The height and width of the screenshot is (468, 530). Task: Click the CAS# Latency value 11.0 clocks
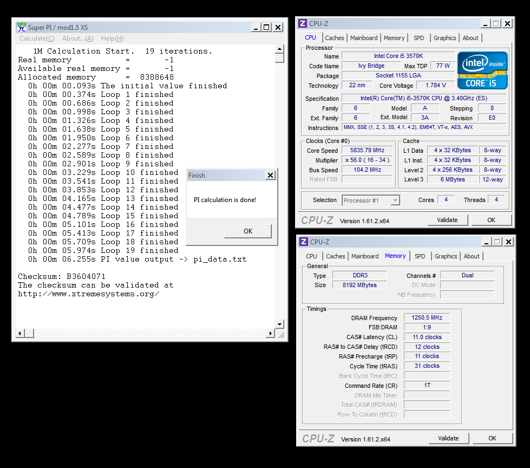point(427,337)
